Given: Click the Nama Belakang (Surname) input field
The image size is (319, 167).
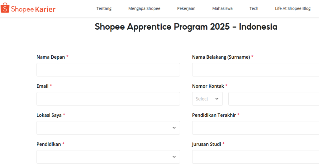Looking at the screenshot, I should pyautogui.click(x=255, y=70).
